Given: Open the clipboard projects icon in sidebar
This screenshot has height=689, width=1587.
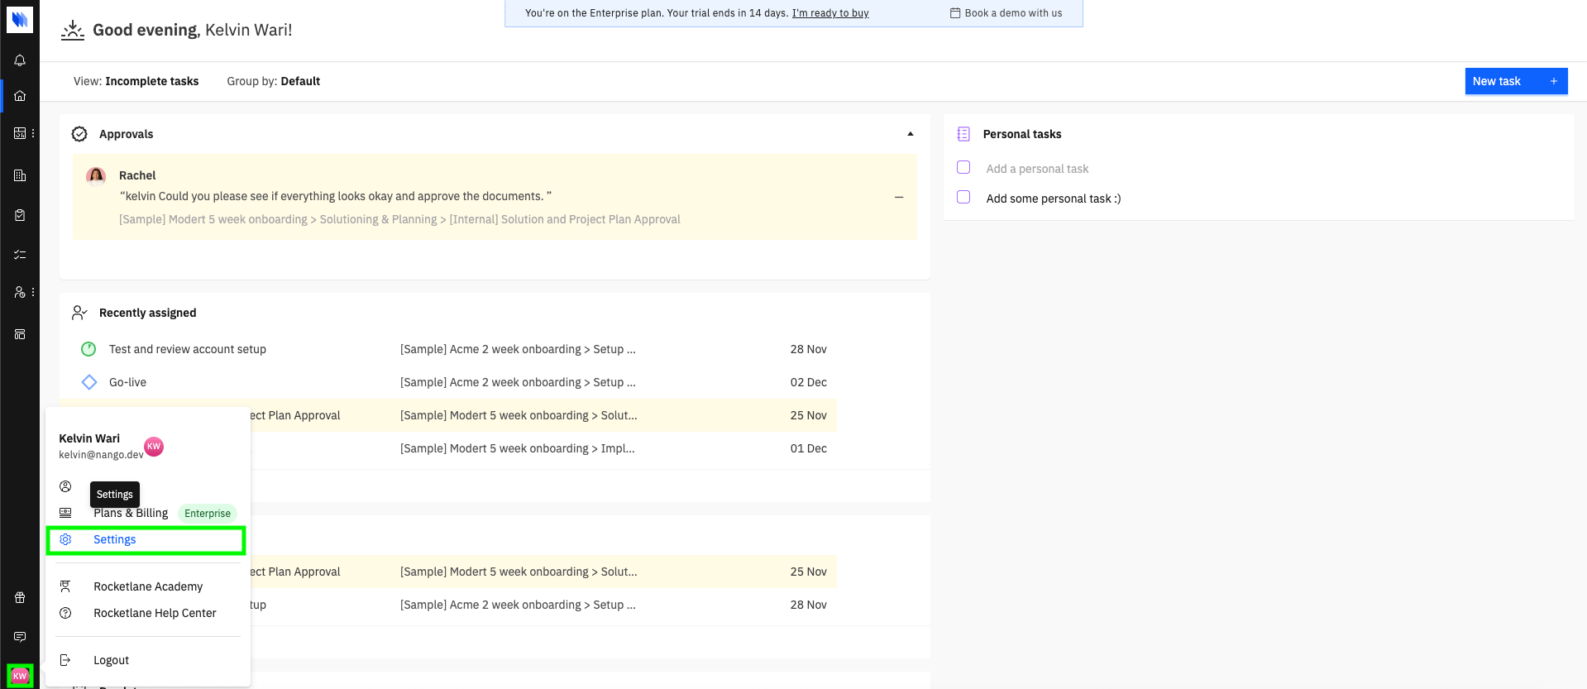Looking at the screenshot, I should pos(20,215).
